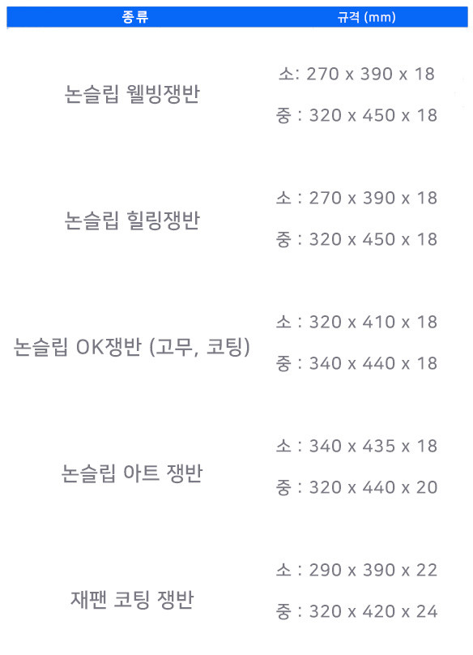
Task: Click the 규격 (mm) column header
Action: [x=366, y=17]
